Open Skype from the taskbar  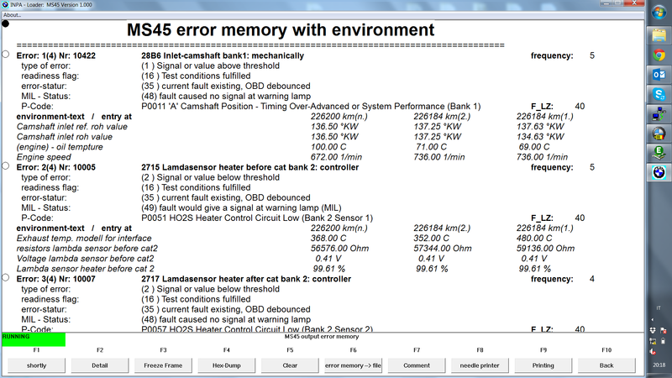pos(659,94)
